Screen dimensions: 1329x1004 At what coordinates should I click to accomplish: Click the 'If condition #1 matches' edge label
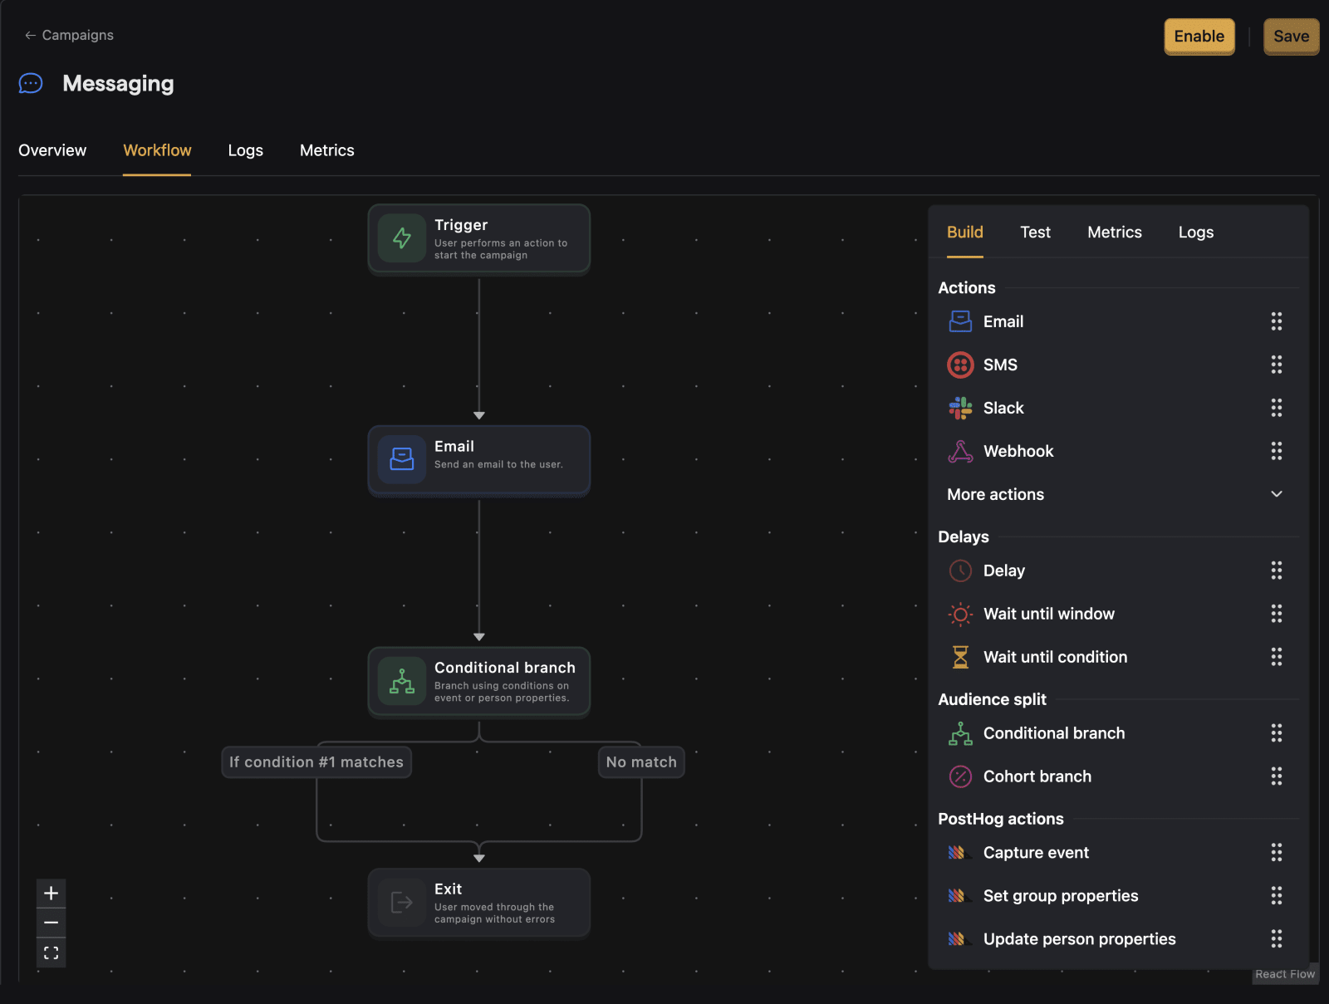[316, 762]
